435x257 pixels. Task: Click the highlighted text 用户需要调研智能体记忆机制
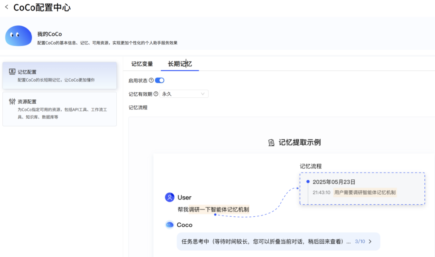coord(365,192)
